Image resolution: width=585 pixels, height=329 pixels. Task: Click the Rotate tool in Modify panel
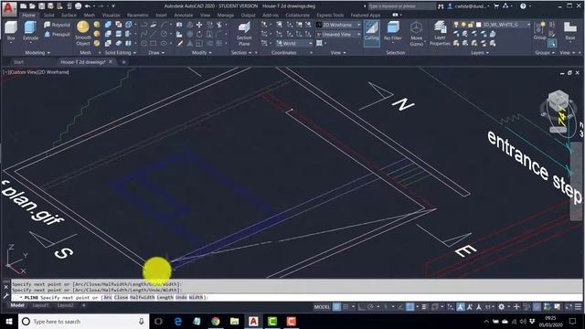[x=199, y=34]
